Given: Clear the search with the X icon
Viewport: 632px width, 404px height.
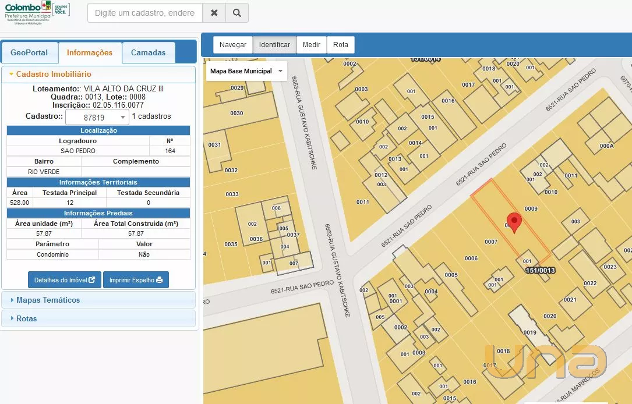Looking at the screenshot, I should pyautogui.click(x=214, y=13).
